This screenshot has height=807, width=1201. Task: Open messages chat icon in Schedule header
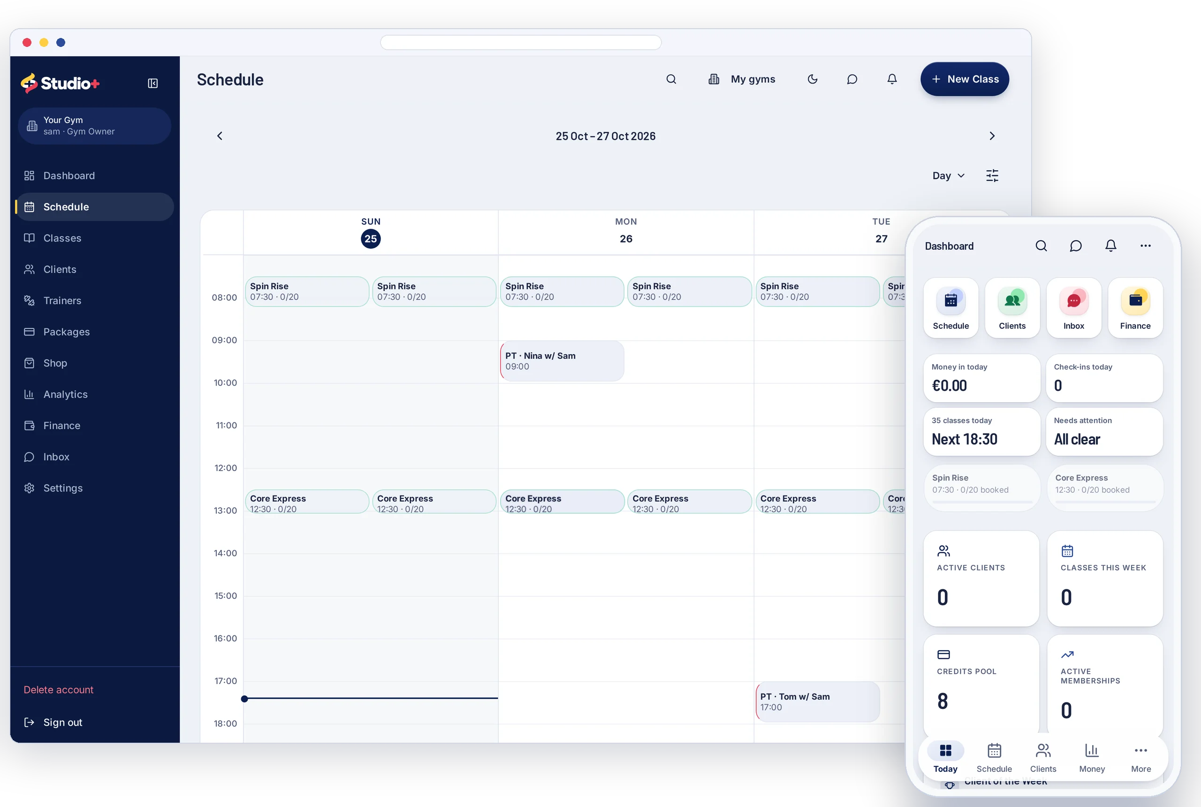point(852,79)
